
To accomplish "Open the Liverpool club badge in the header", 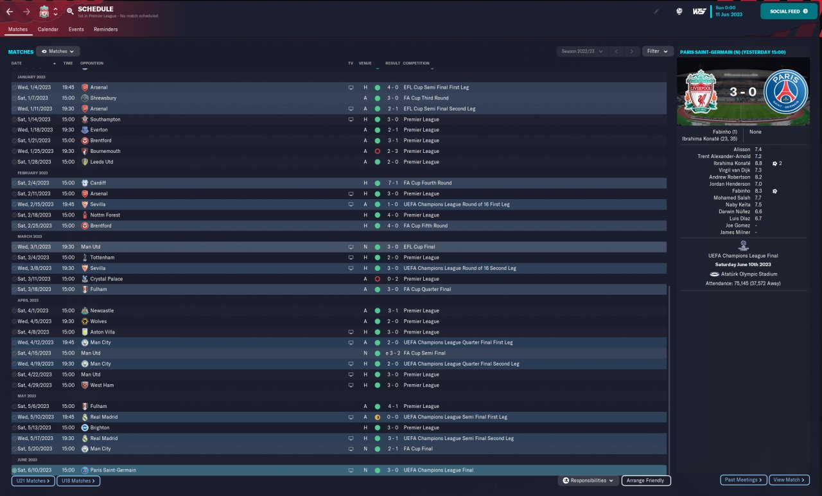I will click(x=44, y=12).
